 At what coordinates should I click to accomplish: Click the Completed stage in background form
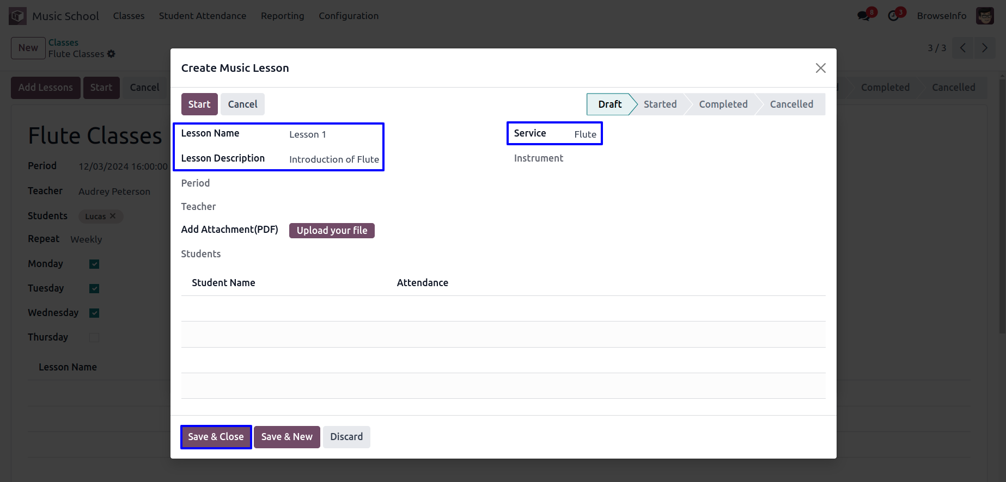tap(885, 88)
